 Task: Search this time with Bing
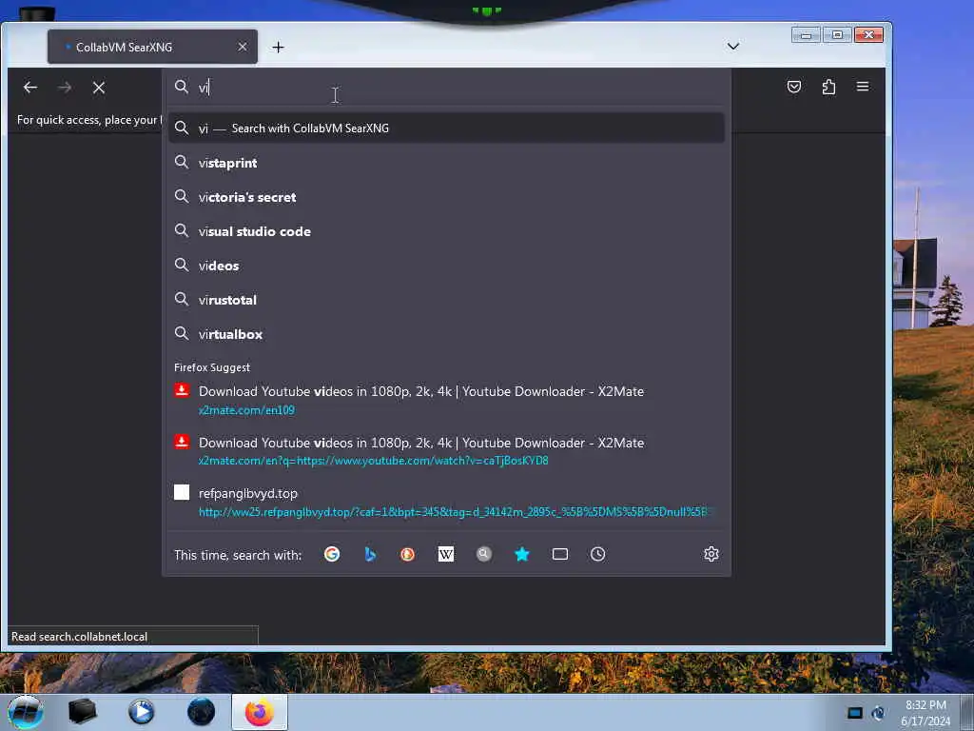pos(370,554)
